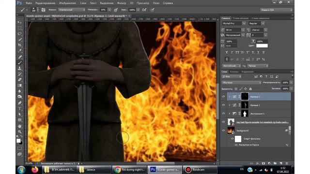Toggle smart filters visibility eye
Screen dimensions: 310x174
pyautogui.click(x=232, y=139)
